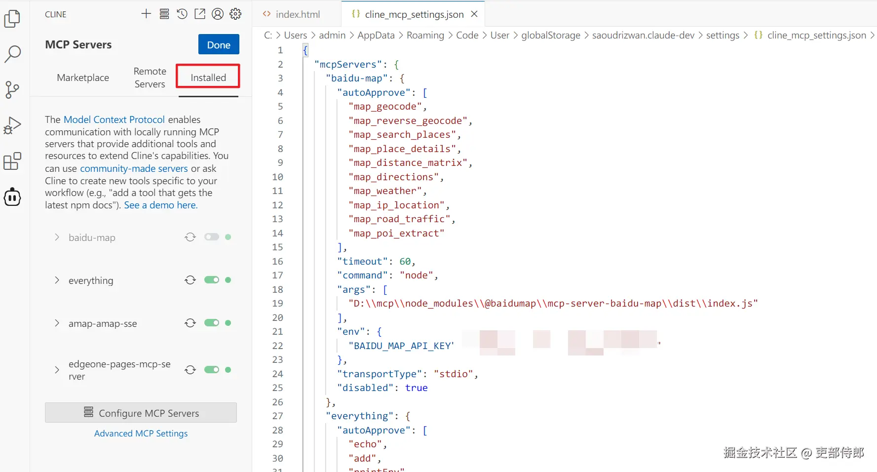This screenshot has width=877, height=472.
Task: Click the Users breadcrumb segment
Action: click(295, 35)
